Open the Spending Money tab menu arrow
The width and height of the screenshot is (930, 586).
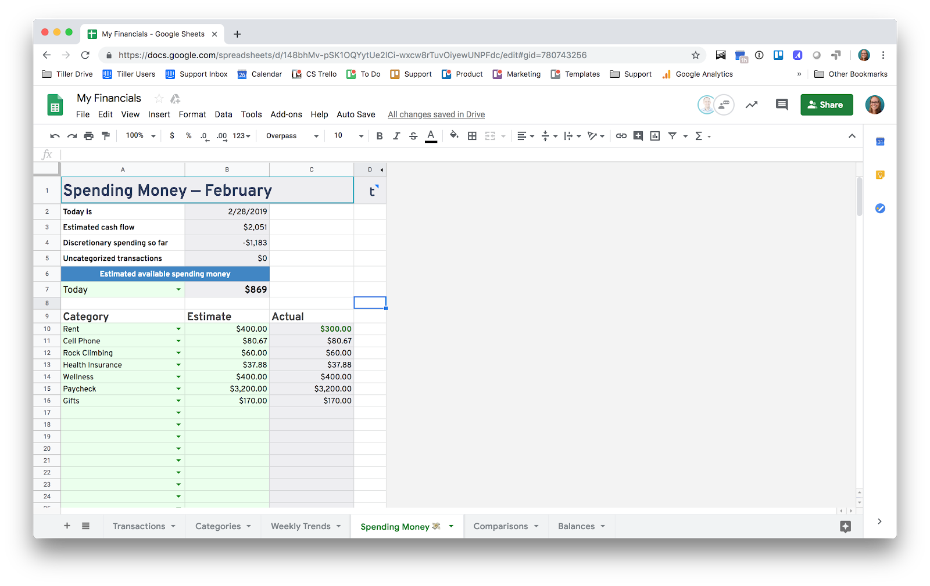click(450, 526)
